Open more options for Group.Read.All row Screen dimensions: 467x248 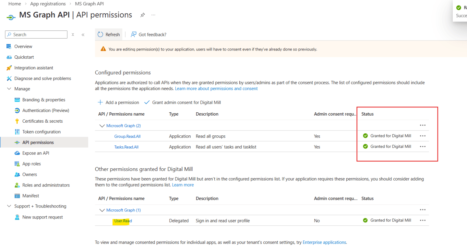coord(423,136)
